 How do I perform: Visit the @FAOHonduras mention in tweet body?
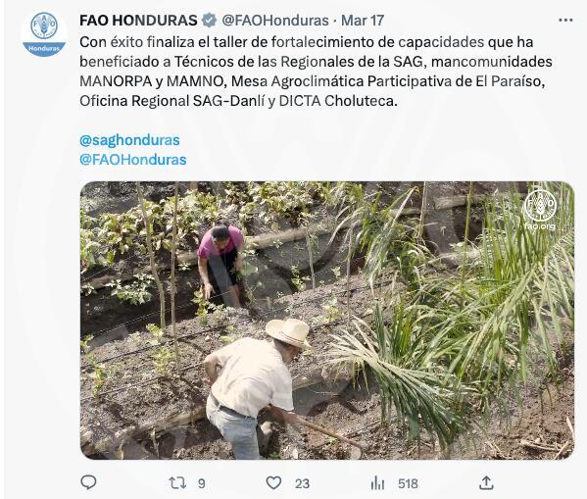[x=133, y=160]
